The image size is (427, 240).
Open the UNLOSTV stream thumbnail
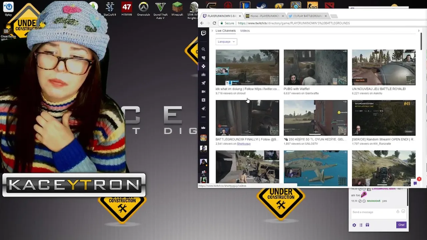[x=315, y=118]
